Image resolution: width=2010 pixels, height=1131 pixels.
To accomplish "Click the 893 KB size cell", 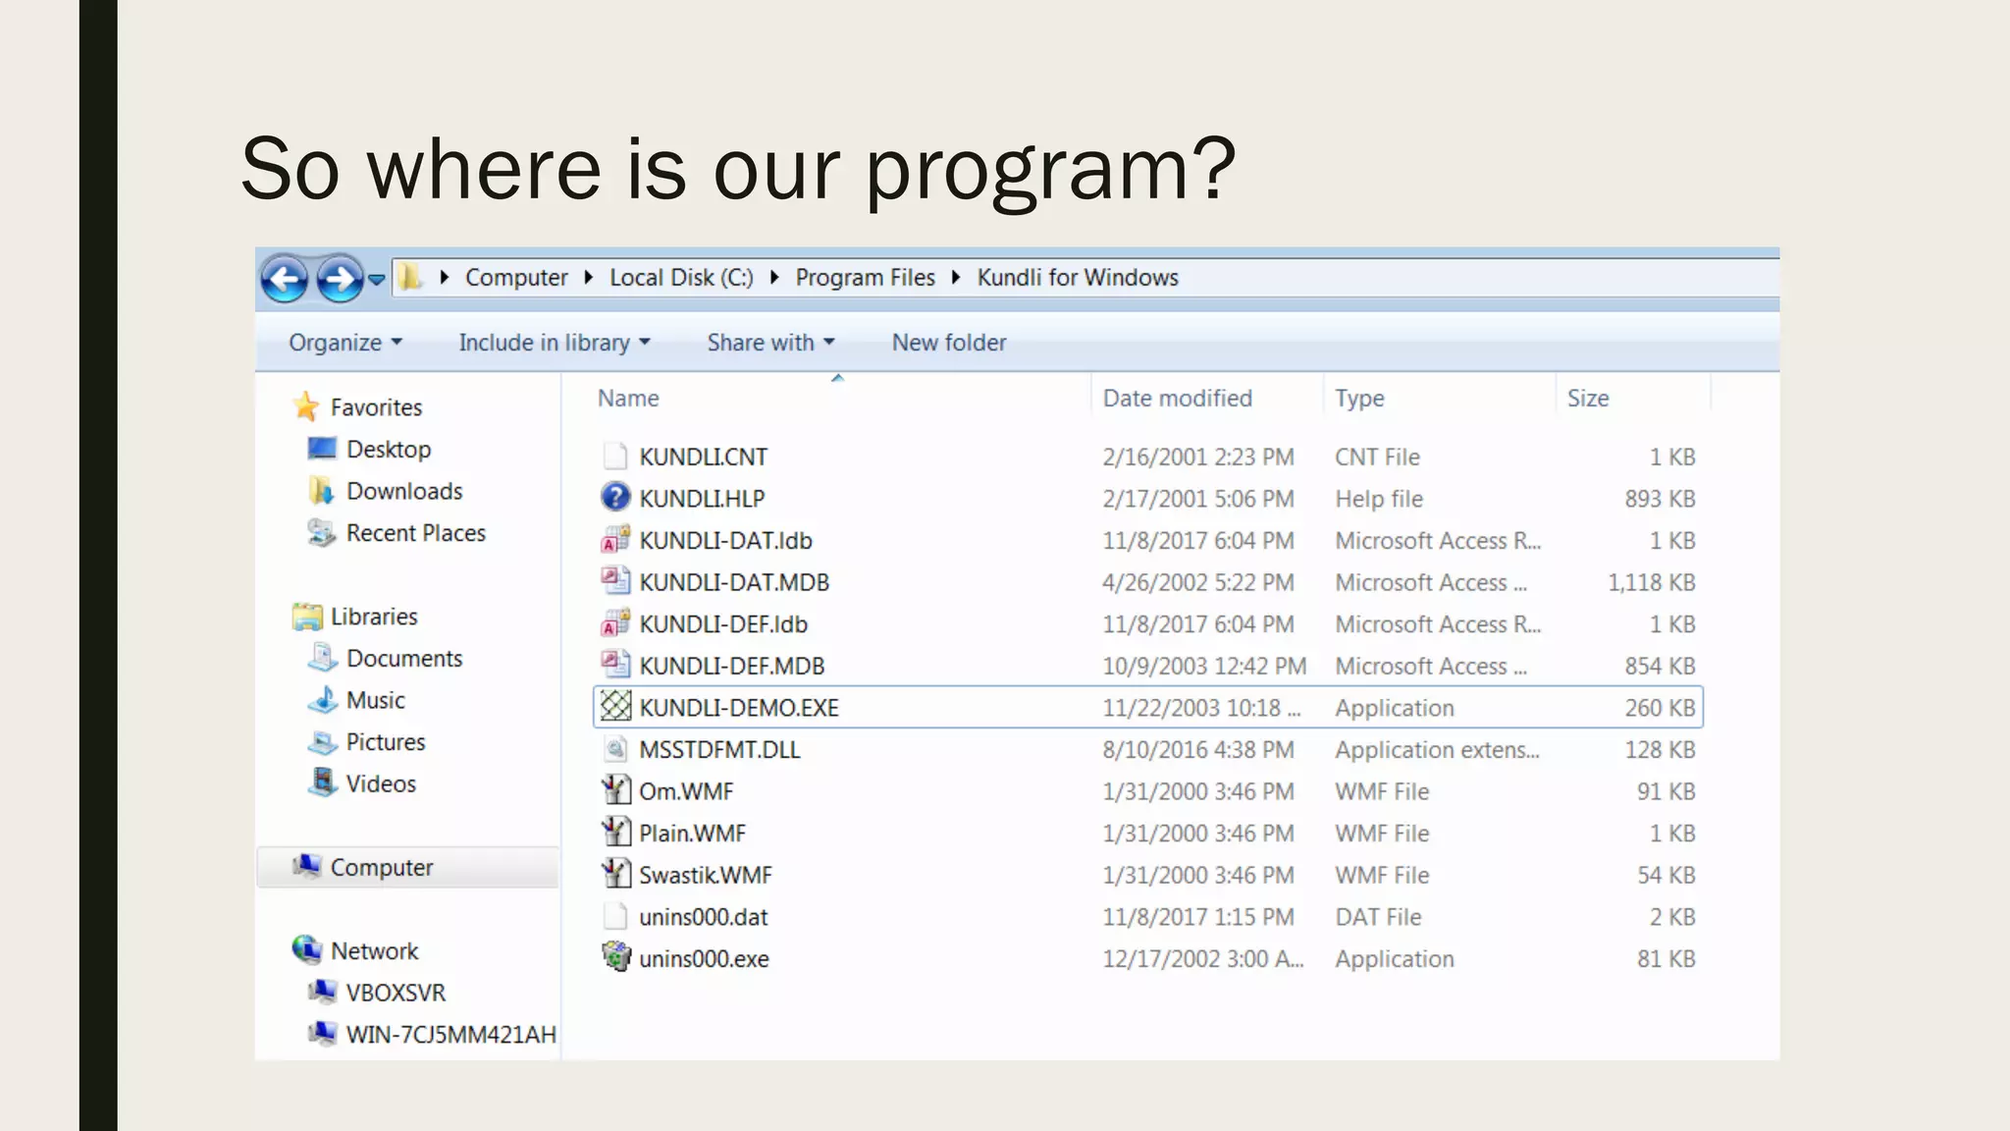I will tap(1660, 500).
